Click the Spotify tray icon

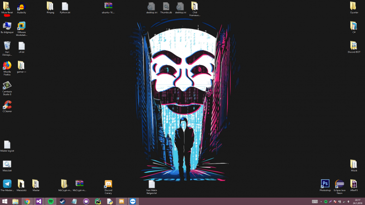(x=326, y=201)
